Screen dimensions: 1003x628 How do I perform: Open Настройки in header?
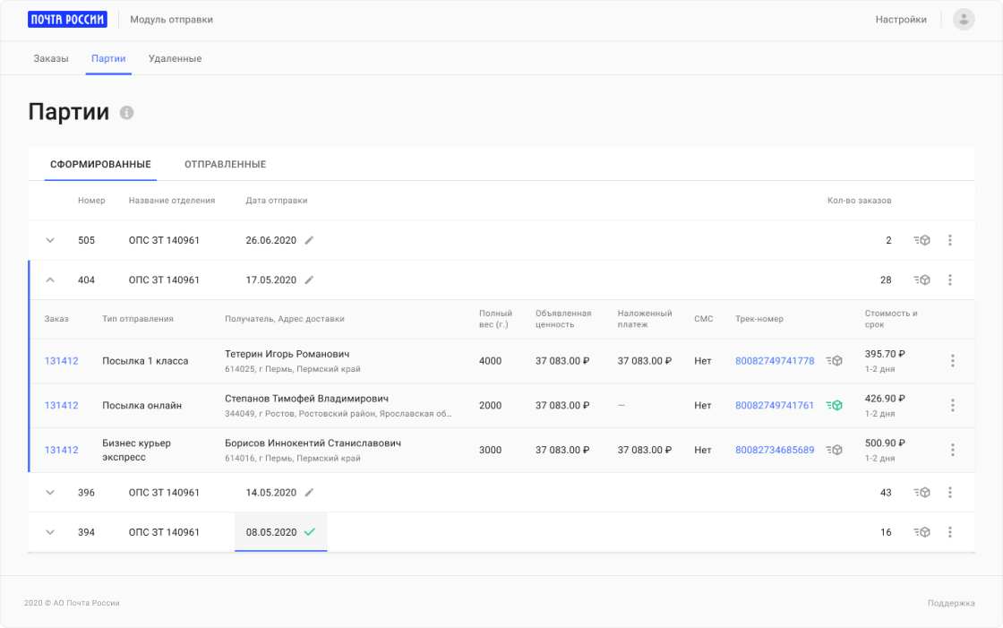point(901,19)
